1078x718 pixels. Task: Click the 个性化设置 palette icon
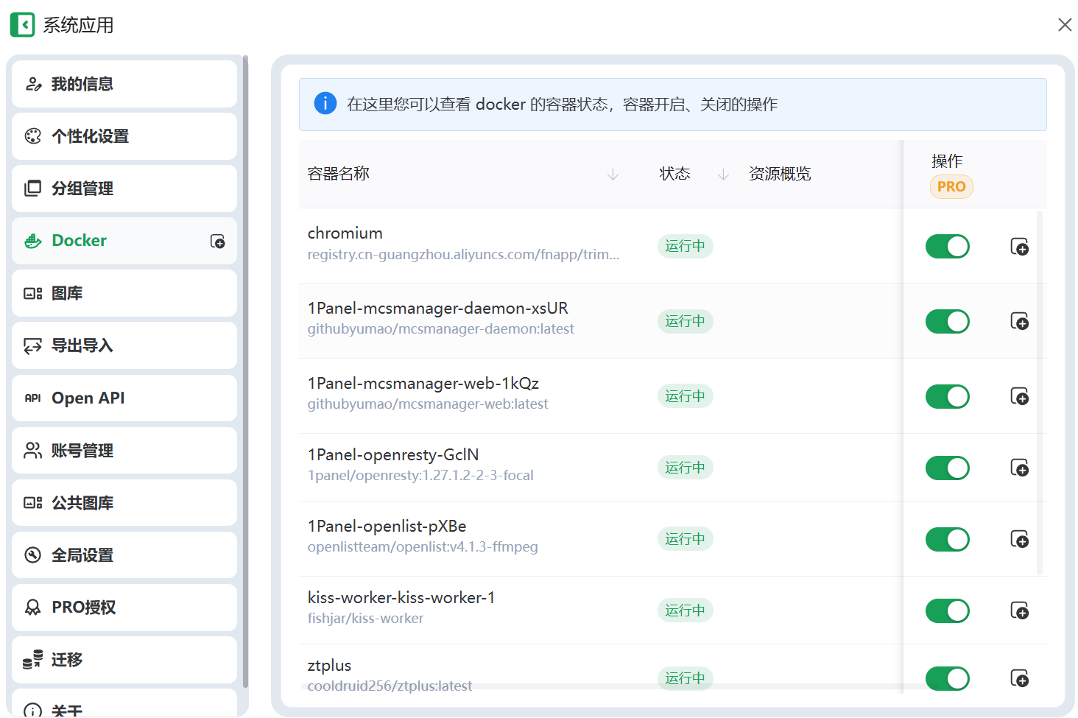(x=33, y=136)
